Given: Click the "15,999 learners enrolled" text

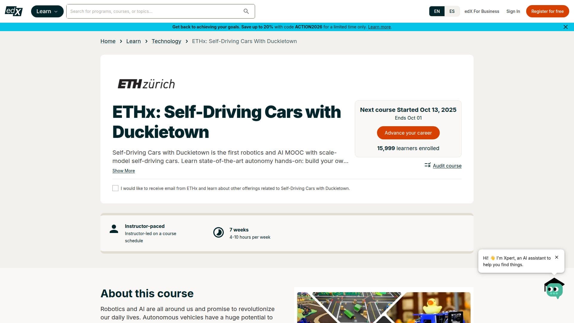Looking at the screenshot, I should pyautogui.click(x=408, y=148).
